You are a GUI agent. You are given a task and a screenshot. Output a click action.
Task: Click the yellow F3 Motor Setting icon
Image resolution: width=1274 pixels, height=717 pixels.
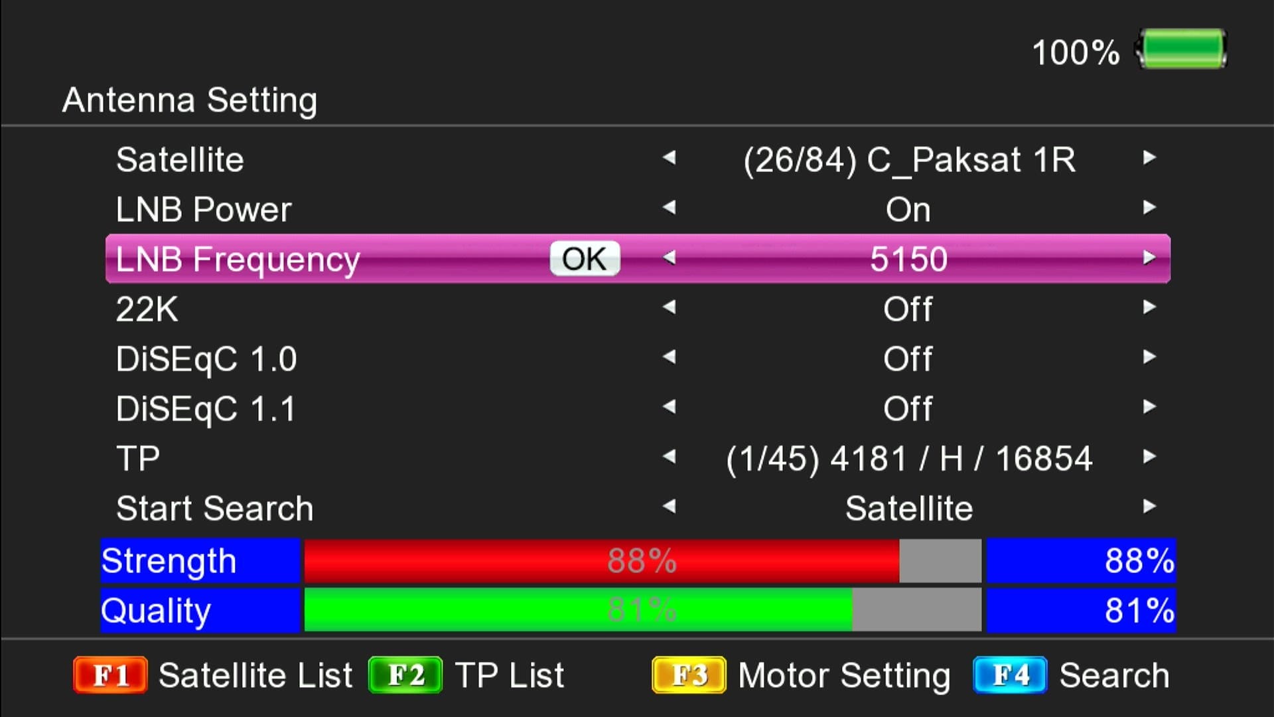tap(689, 675)
